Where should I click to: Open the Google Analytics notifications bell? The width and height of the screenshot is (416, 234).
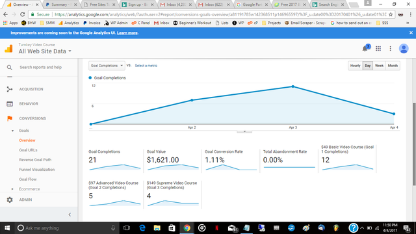[365, 48]
